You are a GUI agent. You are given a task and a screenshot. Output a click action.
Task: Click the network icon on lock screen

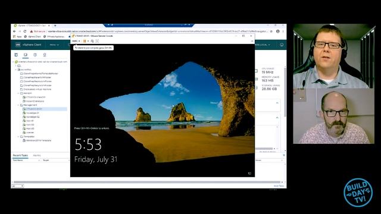(249, 173)
